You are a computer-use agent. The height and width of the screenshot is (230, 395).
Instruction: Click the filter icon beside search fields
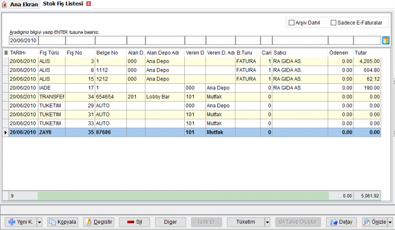[386, 40]
